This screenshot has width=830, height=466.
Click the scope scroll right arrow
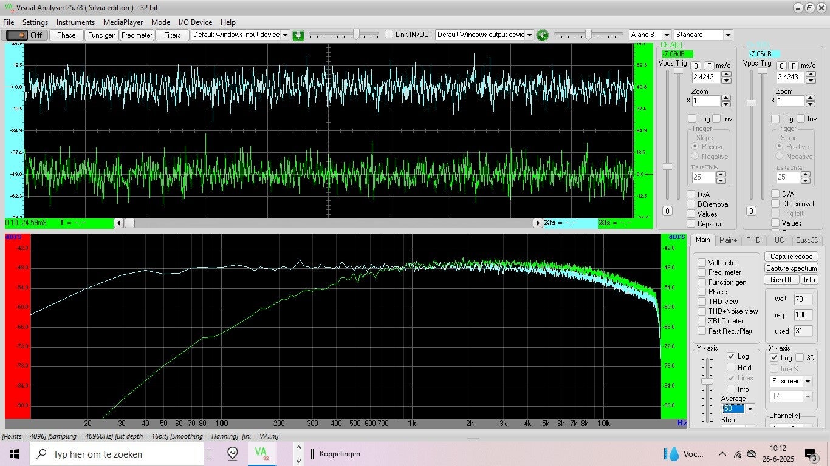click(538, 223)
